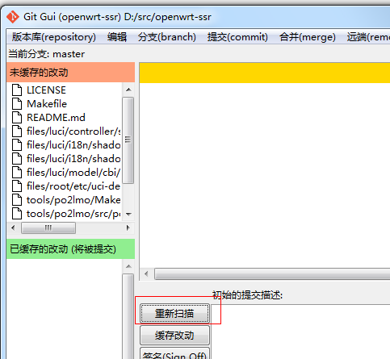Click the icon for files/luci/model/cbi entry
This screenshot has width=390, height=359.
tap(17, 172)
